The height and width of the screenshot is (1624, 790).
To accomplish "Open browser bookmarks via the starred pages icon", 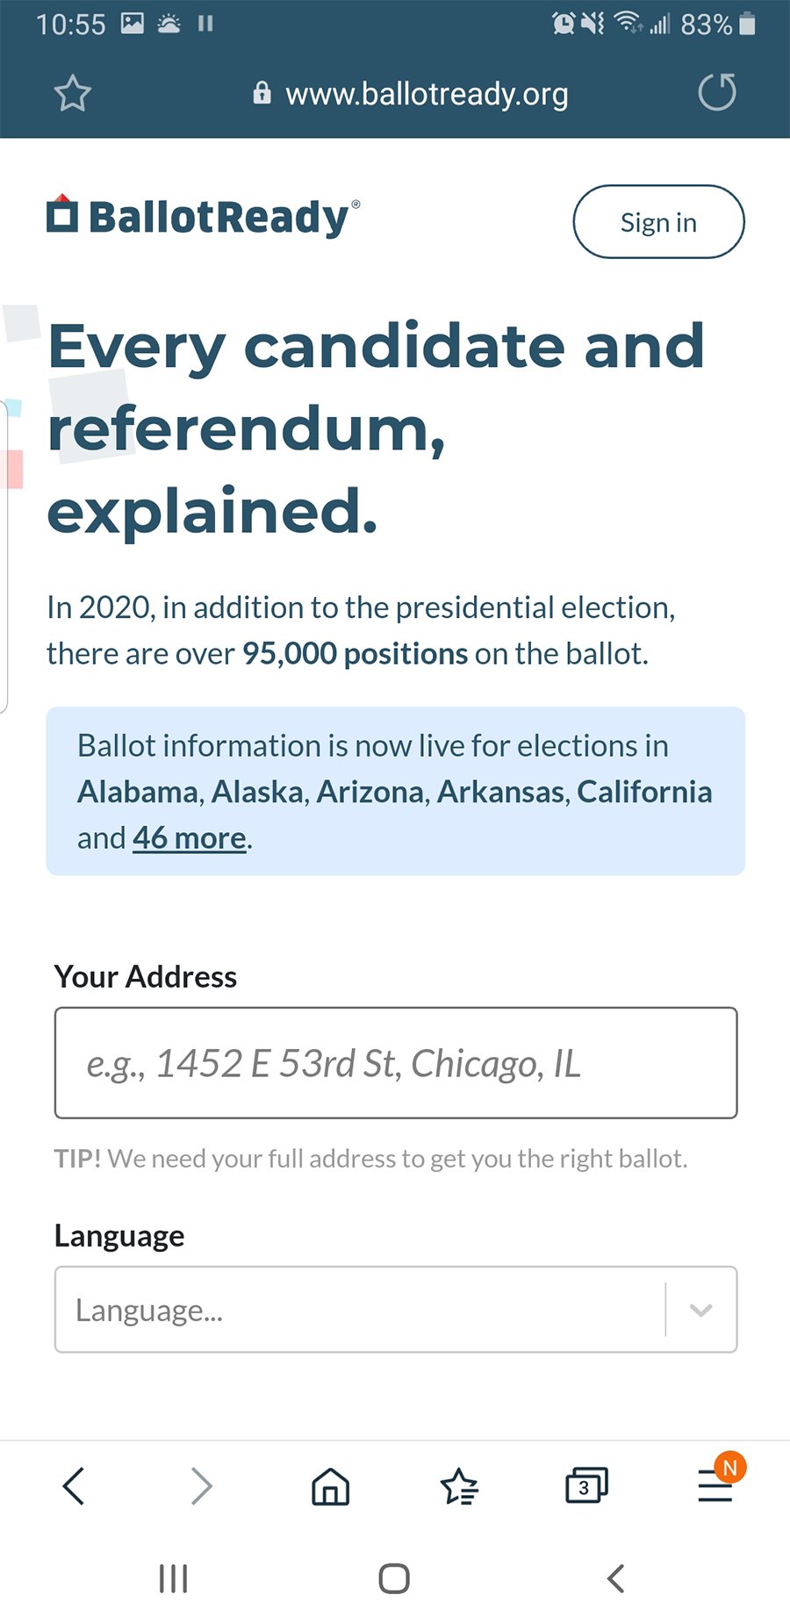I will (x=460, y=1485).
